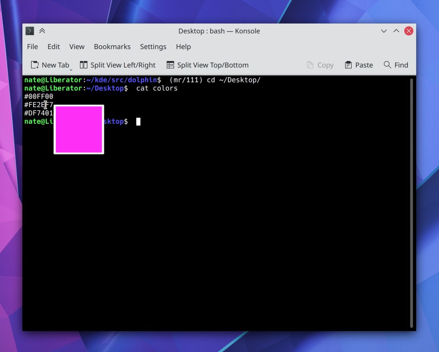Open the View menu
The image size is (439, 352).
tap(77, 47)
